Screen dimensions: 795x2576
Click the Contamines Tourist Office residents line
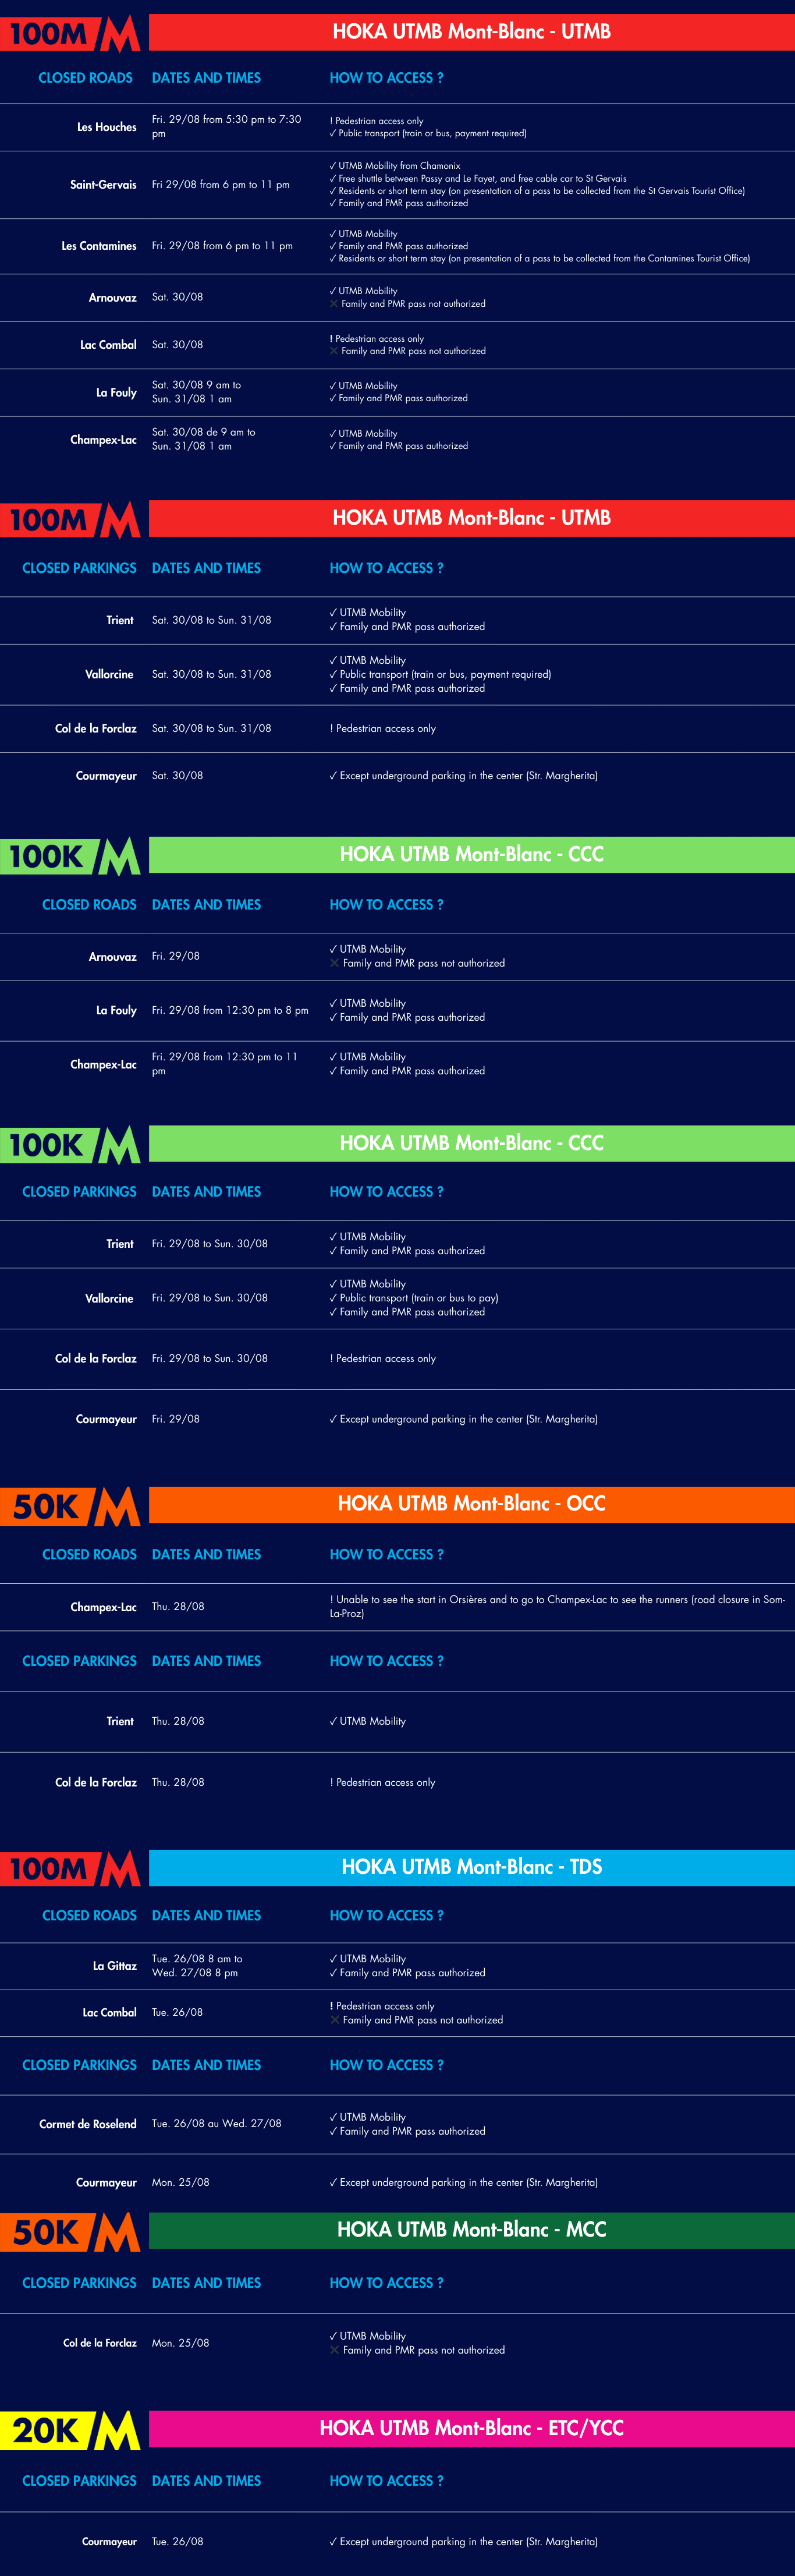tap(540, 258)
